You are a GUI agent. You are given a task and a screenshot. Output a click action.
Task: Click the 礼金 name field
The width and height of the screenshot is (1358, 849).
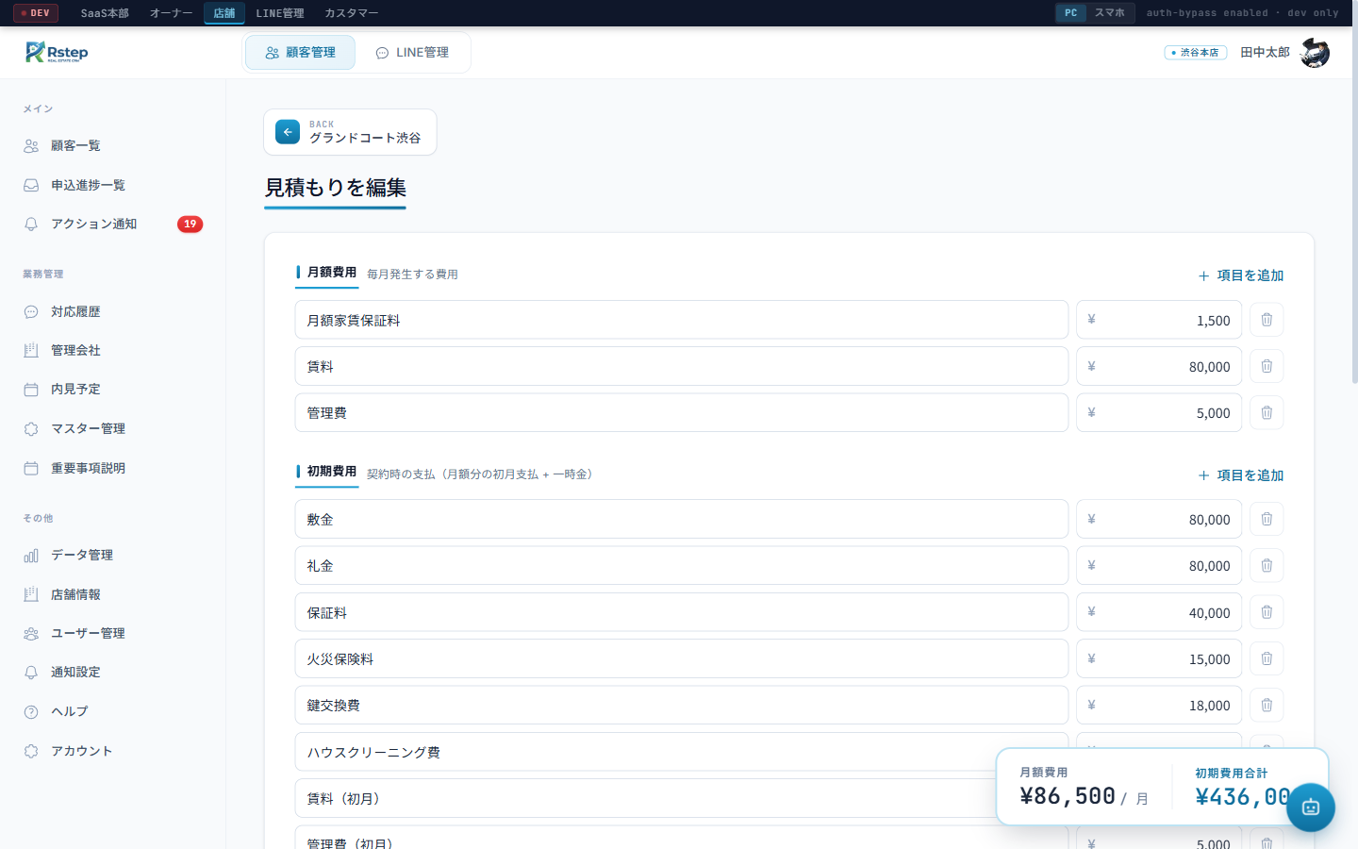click(x=682, y=565)
